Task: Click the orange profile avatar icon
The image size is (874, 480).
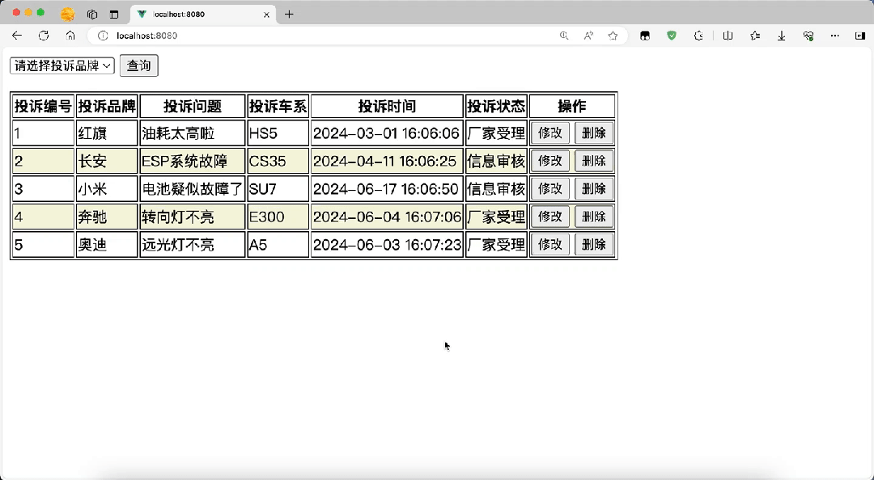Action: tap(67, 15)
